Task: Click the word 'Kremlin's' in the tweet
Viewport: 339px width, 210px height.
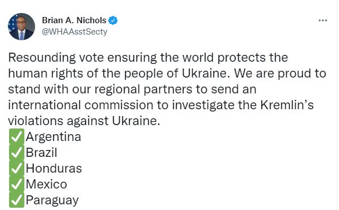Action: pyautogui.click(x=287, y=105)
